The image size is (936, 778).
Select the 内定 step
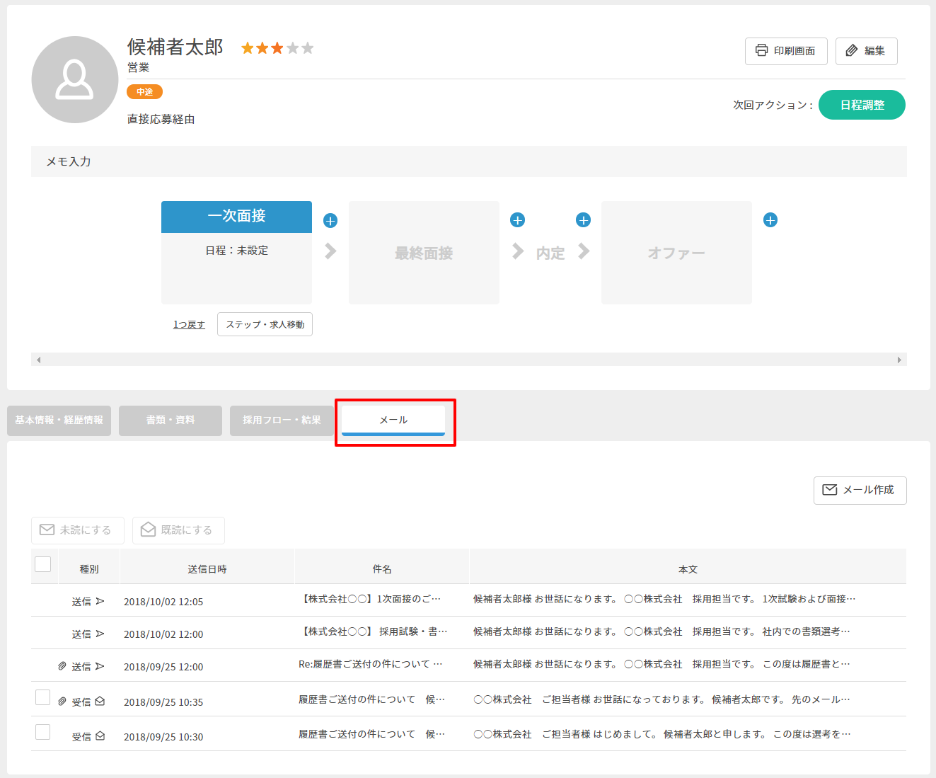click(x=550, y=253)
